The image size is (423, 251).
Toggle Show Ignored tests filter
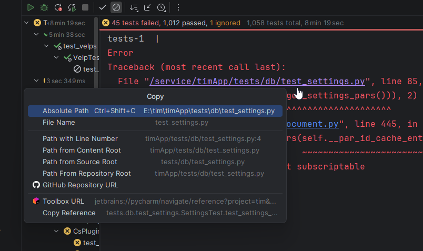point(116,7)
